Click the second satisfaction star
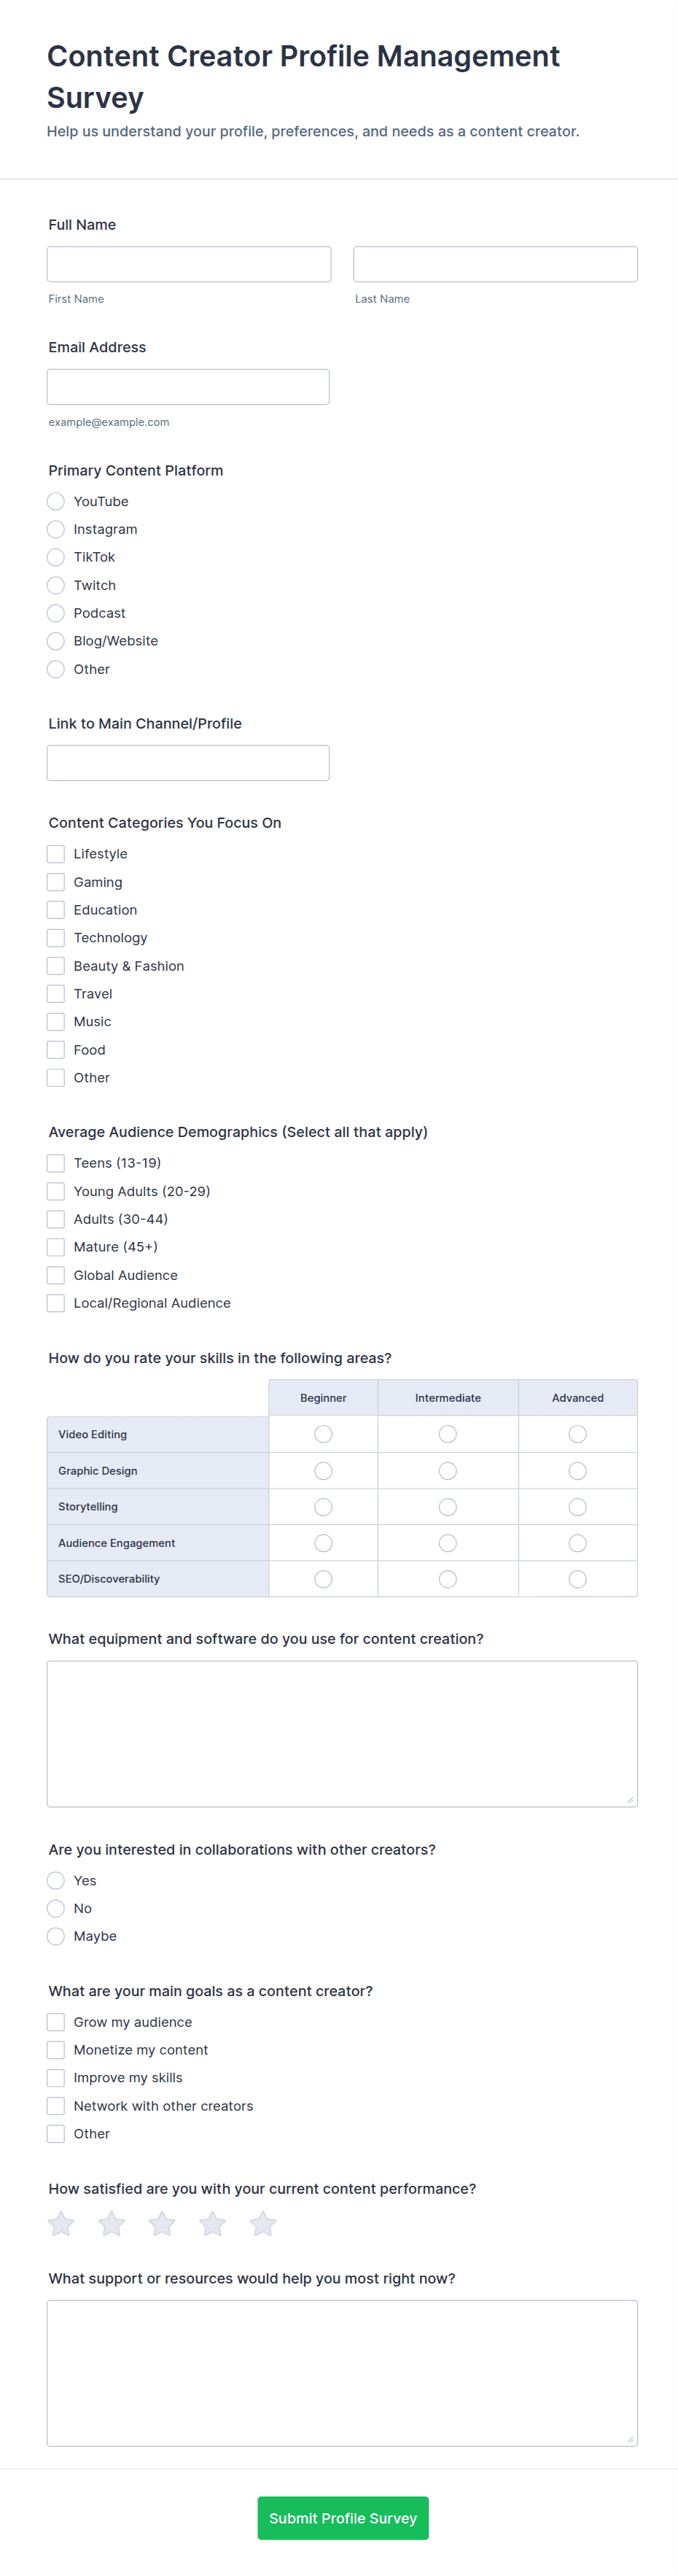678x2576 pixels. (x=112, y=2224)
